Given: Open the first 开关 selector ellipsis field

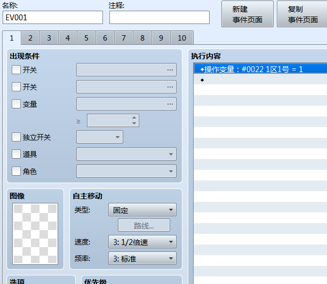Looking at the screenshot, I should pos(126,70).
